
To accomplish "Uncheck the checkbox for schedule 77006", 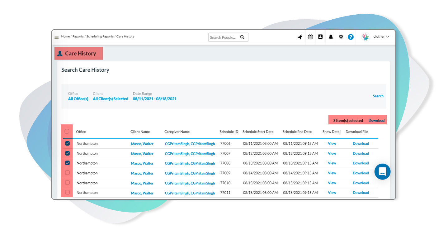I will tap(67, 144).
